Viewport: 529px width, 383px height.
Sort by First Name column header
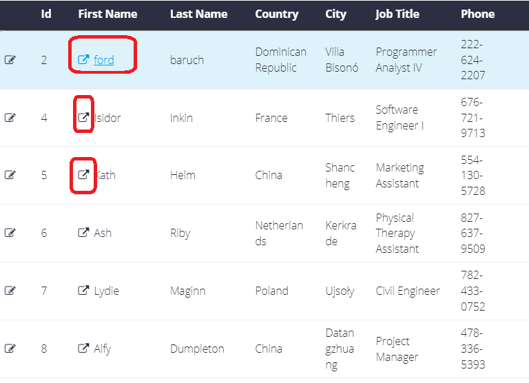pos(107,14)
